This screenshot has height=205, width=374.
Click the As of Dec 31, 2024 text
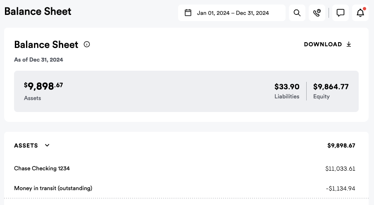pos(38,60)
